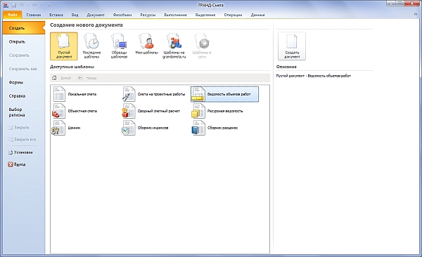Click the save icon in quick access toolbar
Viewport: 422px width, 257px height.
point(14,5)
